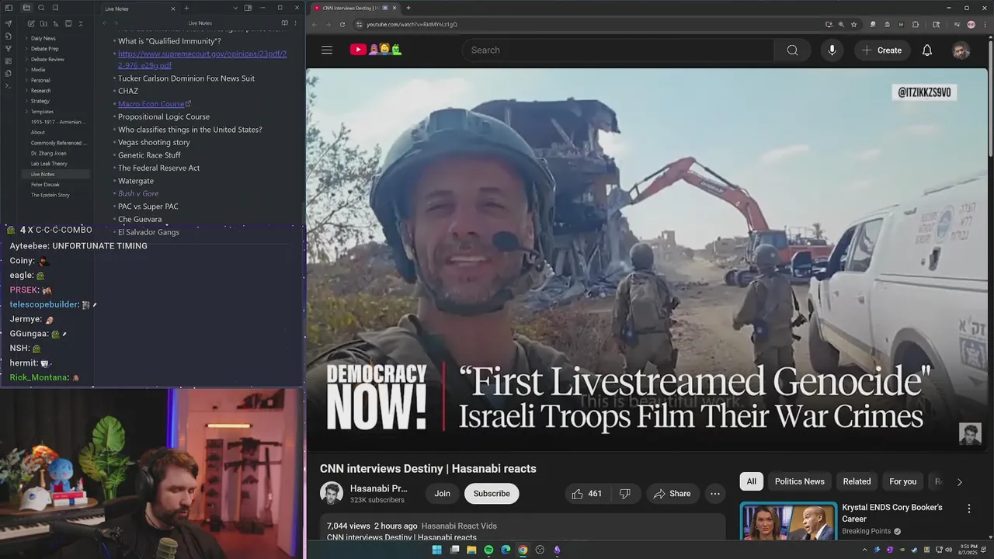Toggle Obsidian left sidebar icon
This screenshot has width=994, height=559.
[x=9, y=8]
